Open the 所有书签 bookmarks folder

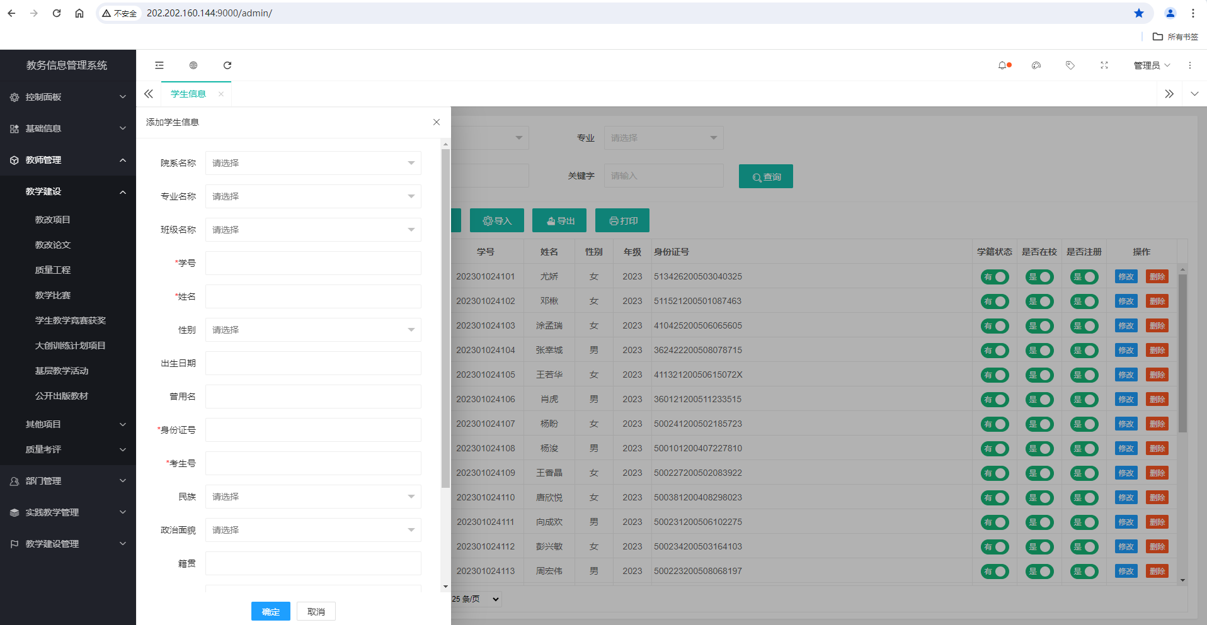(x=1176, y=37)
